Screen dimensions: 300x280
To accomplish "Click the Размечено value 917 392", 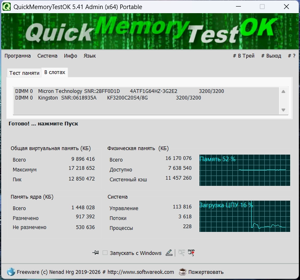I will (x=85, y=217).
